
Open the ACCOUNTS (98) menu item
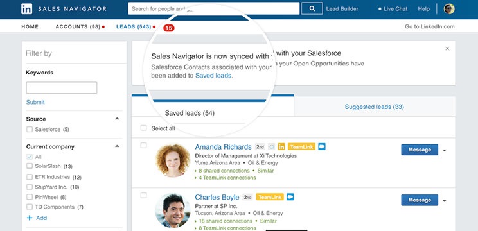click(x=78, y=27)
